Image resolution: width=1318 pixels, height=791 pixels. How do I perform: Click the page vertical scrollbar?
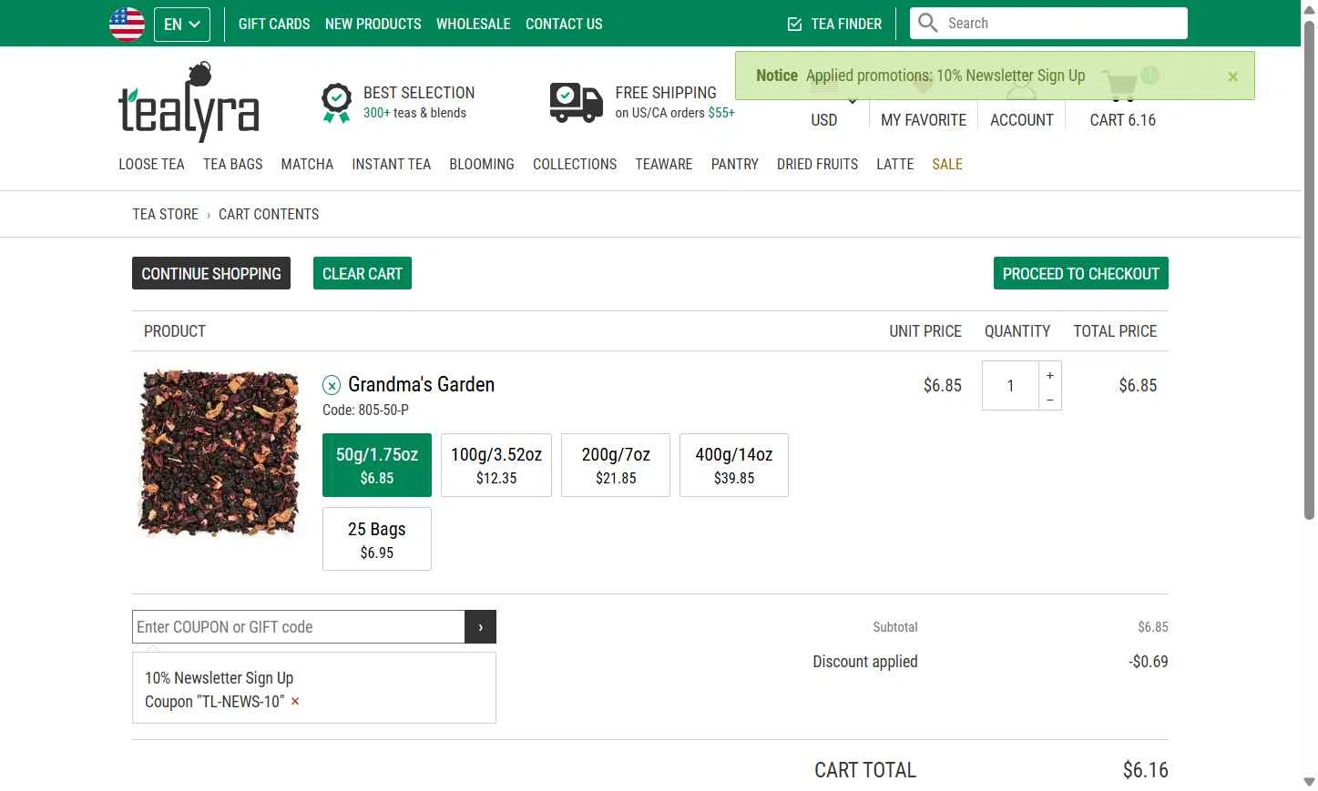(1309, 269)
